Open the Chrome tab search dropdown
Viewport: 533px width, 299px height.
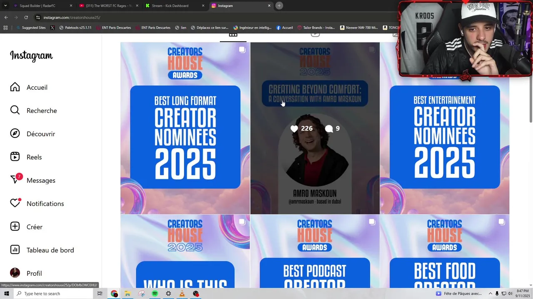point(5,6)
